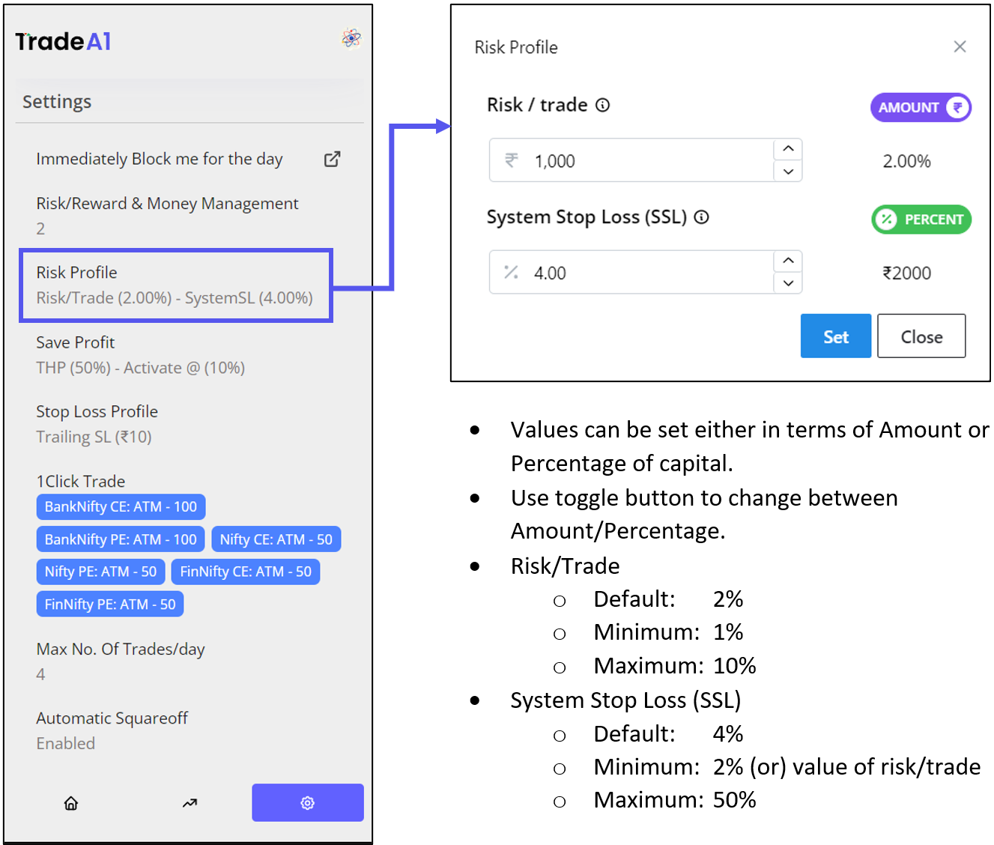Click the ₹2000 value beside System Stop Loss
994x845 pixels.
tap(907, 273)
